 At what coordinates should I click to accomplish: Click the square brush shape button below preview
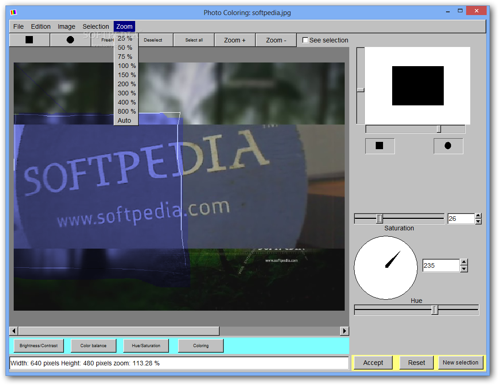(380, 146)
